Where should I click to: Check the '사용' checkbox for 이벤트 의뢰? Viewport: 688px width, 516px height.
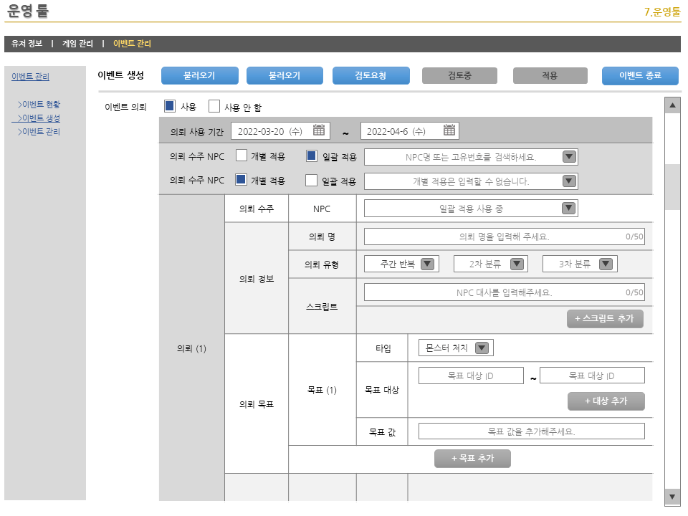170,106
